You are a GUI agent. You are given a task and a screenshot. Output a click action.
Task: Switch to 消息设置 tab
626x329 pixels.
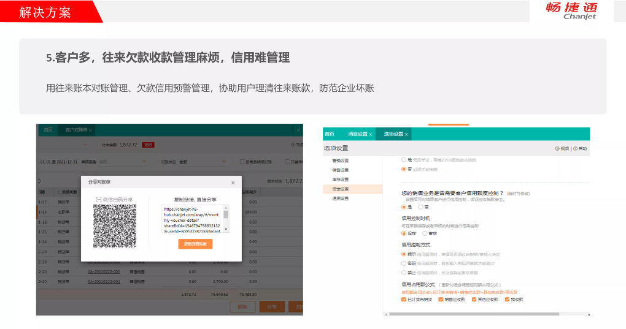pos(357,134)
